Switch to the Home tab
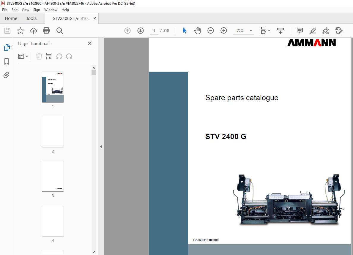Screen dimensions: 353x255 pyautogui.click(x=11, y=18)
